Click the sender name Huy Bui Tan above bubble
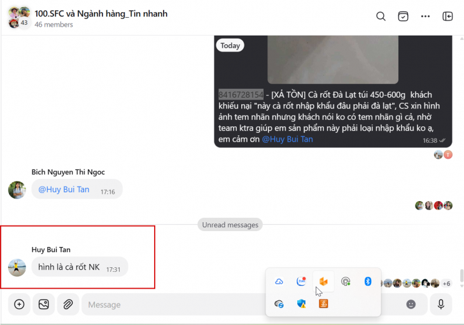The height and width of the screenshot is (325, 464). pyautogui.click(x=51, y=249)
